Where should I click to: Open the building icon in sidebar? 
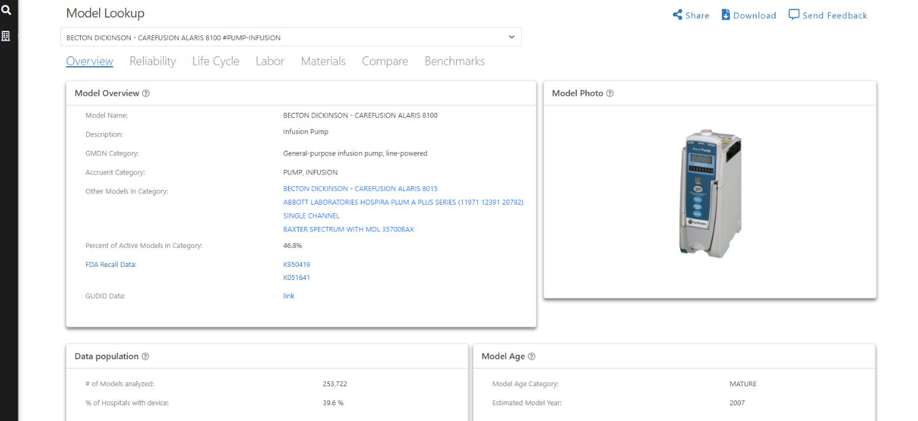(x=7, y=36)
